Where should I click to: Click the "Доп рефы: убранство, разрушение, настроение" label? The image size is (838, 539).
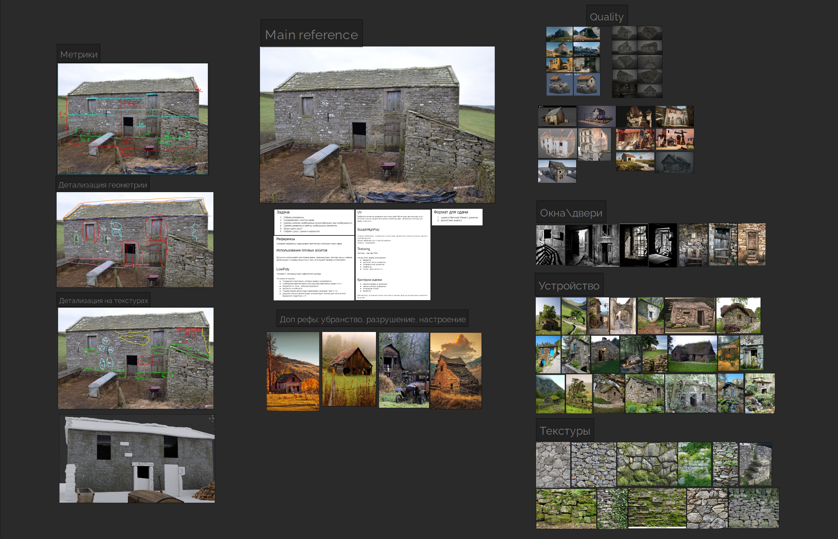click(372, 319)
